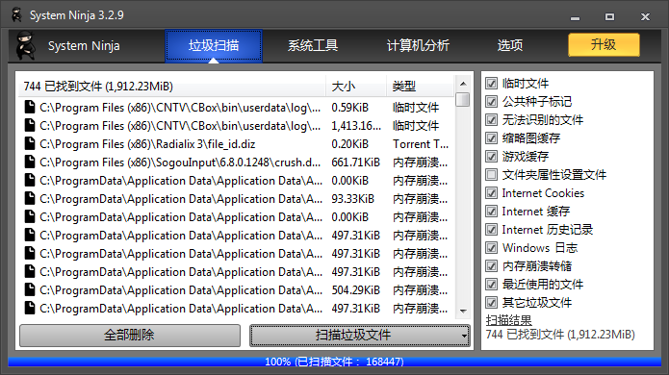Uncheck 无法识别的文件 option
Viewport: 669px width, 375px height.
491,120
